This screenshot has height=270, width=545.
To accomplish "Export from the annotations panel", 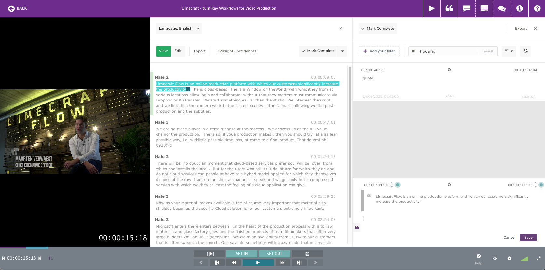I will pos(521,29).
